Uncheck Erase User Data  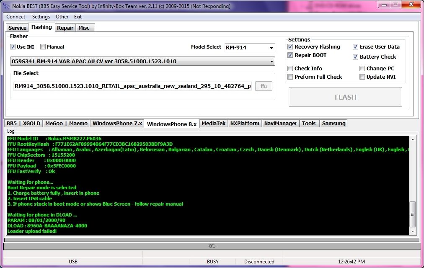pyautogui.click(x=355, y=47)
